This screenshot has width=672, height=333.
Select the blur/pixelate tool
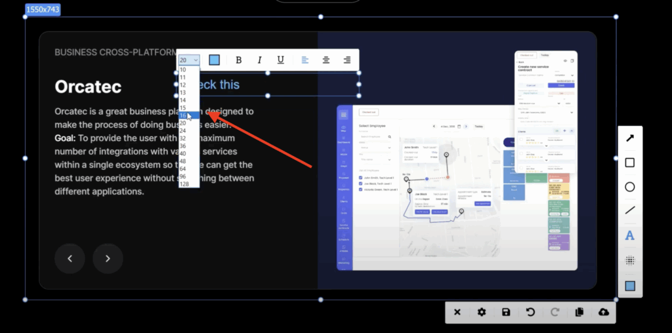pyautogui.click(x=629, y=260)
